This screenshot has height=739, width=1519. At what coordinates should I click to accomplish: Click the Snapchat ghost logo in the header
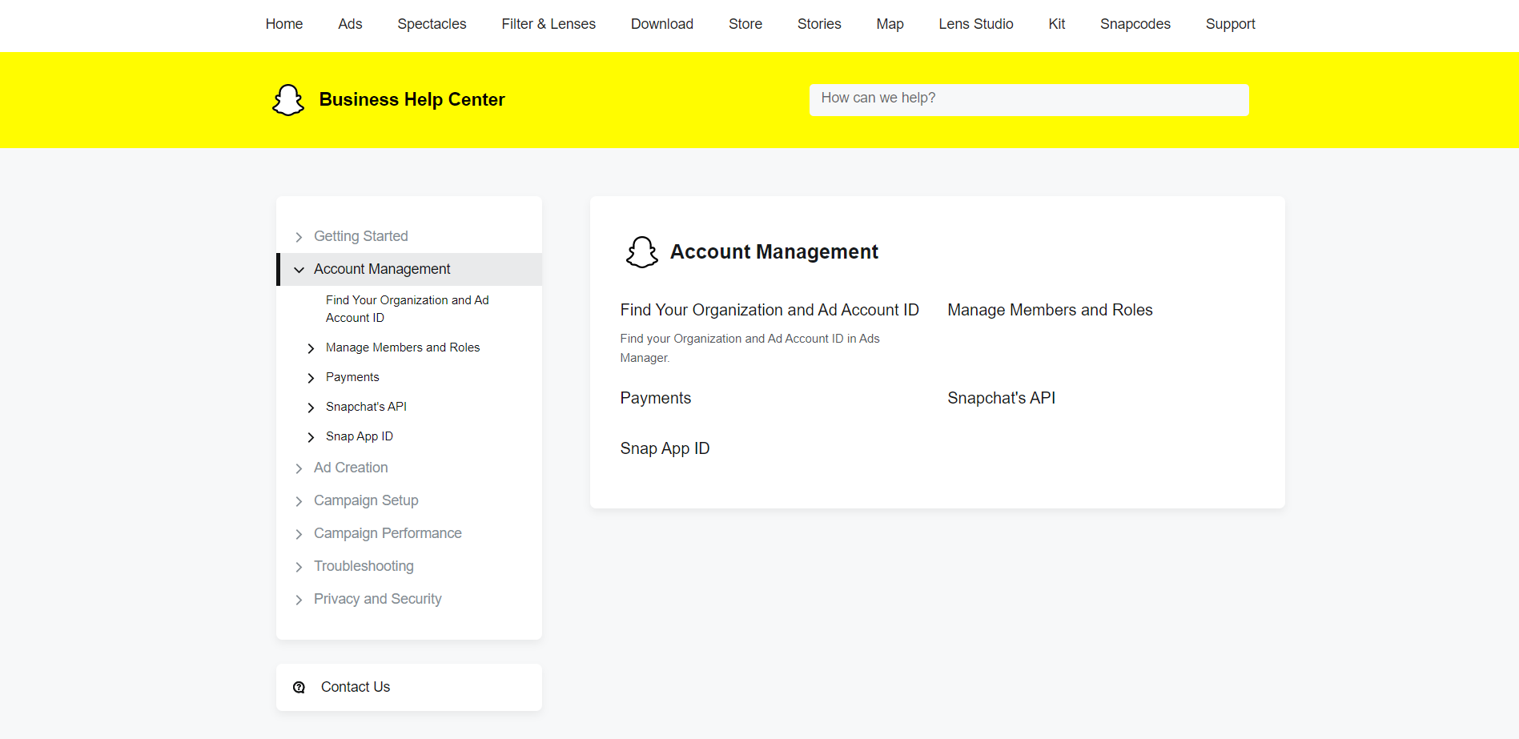(x=288, y=100)
